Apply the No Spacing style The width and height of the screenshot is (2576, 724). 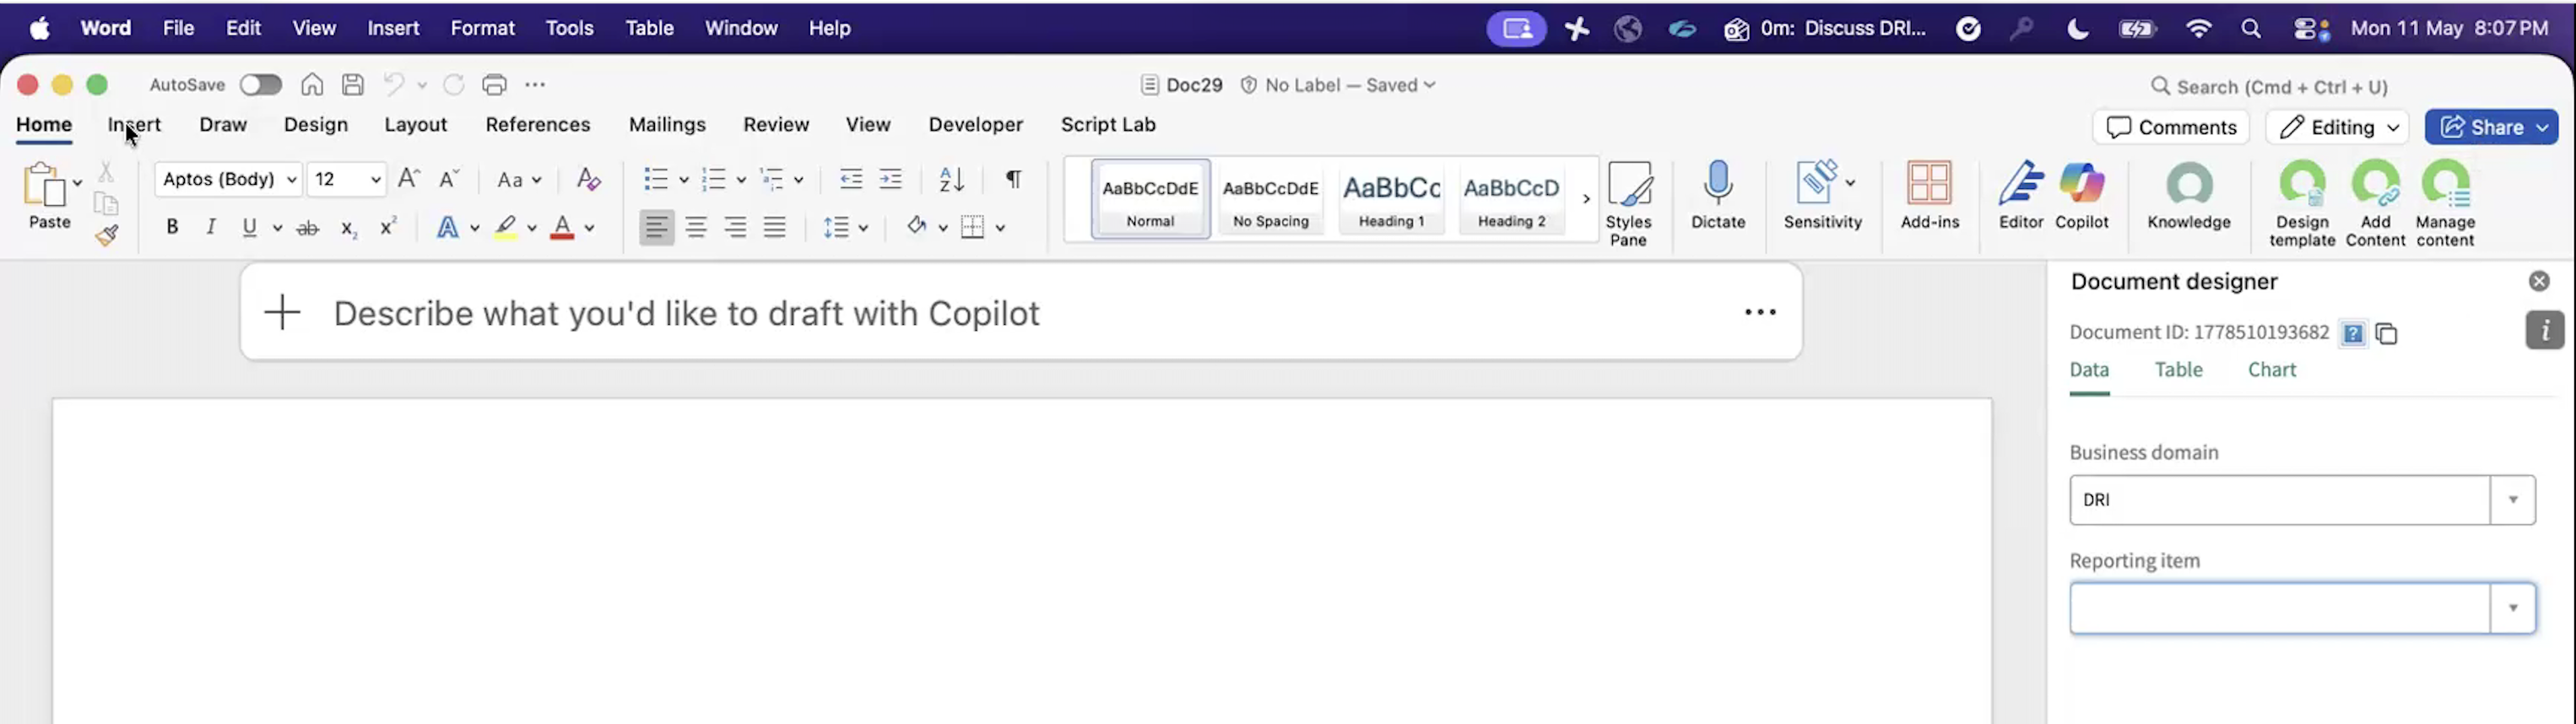coord(1270,199)
